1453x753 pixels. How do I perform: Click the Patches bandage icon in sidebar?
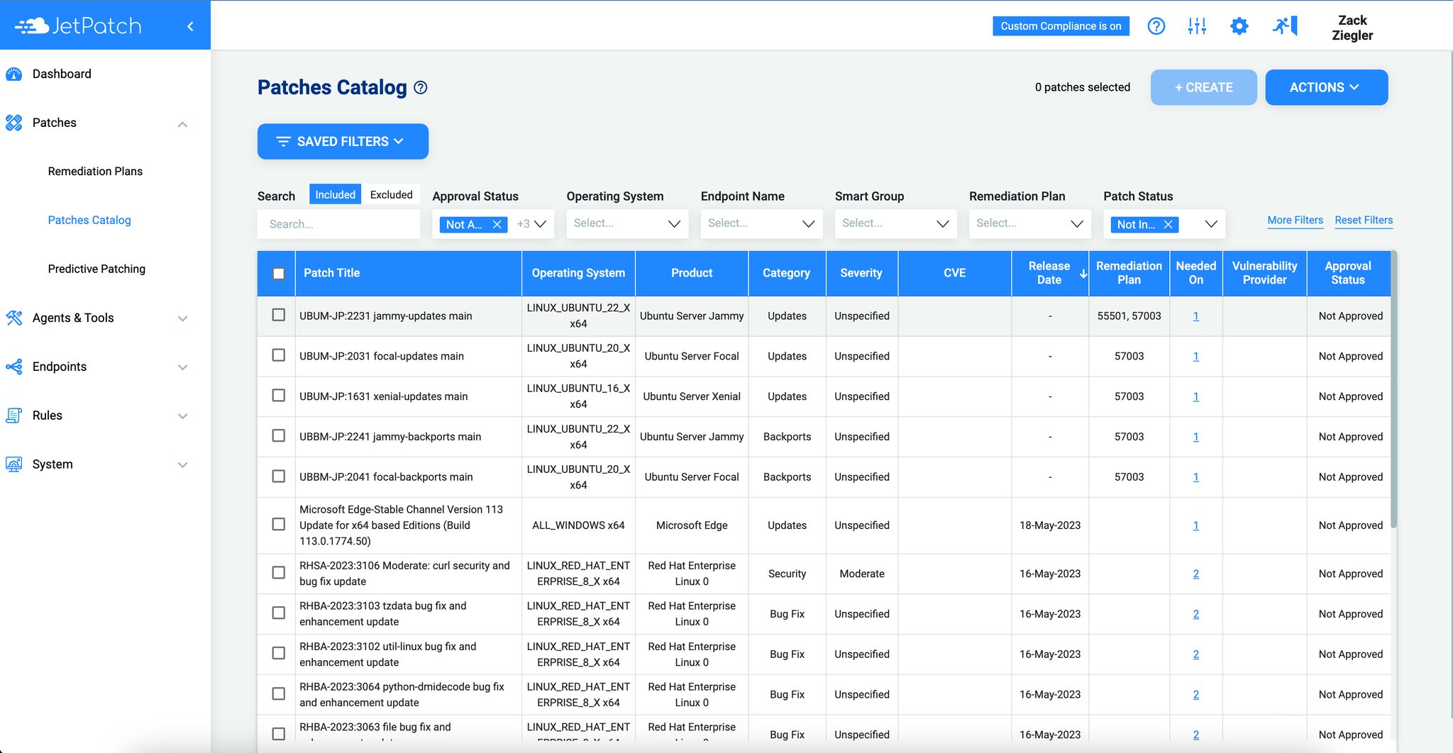coord(13,122)
